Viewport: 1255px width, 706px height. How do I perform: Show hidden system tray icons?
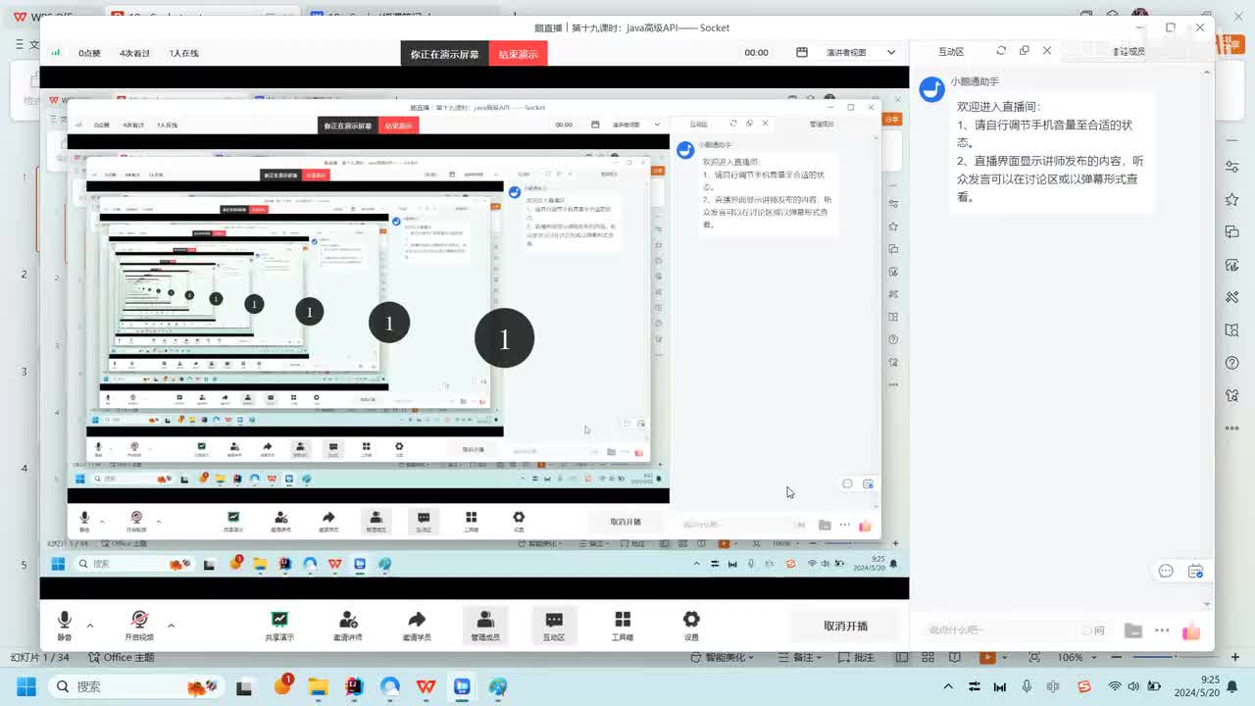(x=948, y=686)
